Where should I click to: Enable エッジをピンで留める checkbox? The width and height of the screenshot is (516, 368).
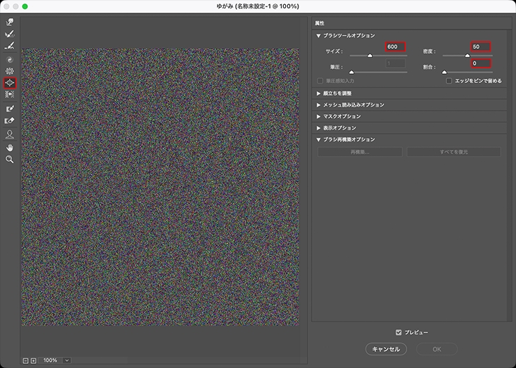(x=449, y=81)
